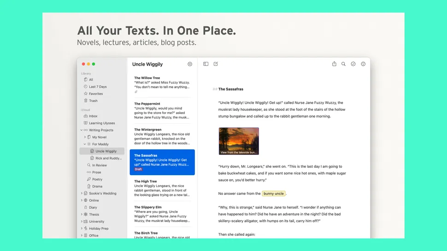Click the lakeside sunset image thumbnail
The width and height of the screenshot is (447, 251).
pos(238,141)
